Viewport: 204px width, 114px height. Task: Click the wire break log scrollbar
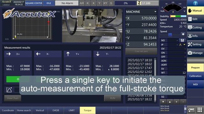(185, 109)
